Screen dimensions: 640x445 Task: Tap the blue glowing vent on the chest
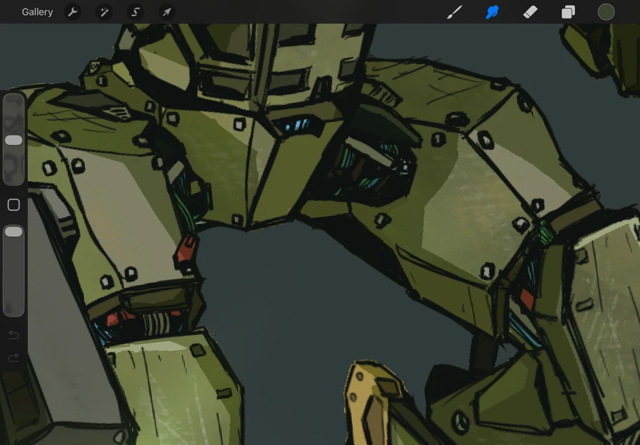[296, 124]
